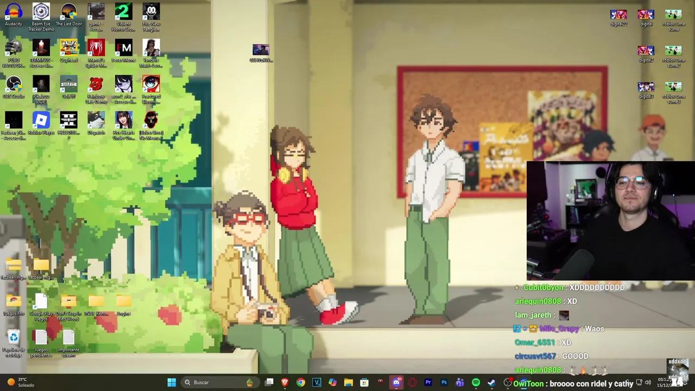Open the digital3 image file
This screenshot has height=391, width=695.
[646, 90]
